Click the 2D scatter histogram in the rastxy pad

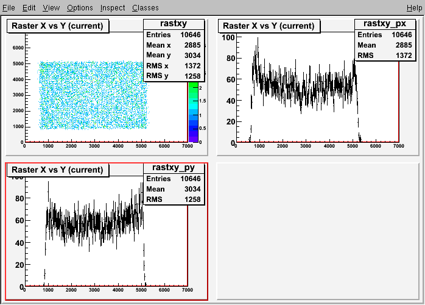pos(94,95)
